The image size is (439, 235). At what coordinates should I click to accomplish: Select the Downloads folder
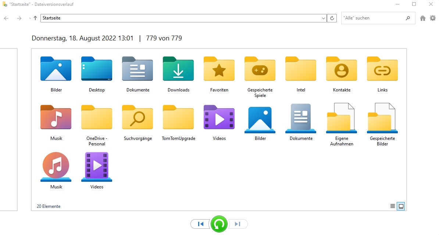coord(178,74)
